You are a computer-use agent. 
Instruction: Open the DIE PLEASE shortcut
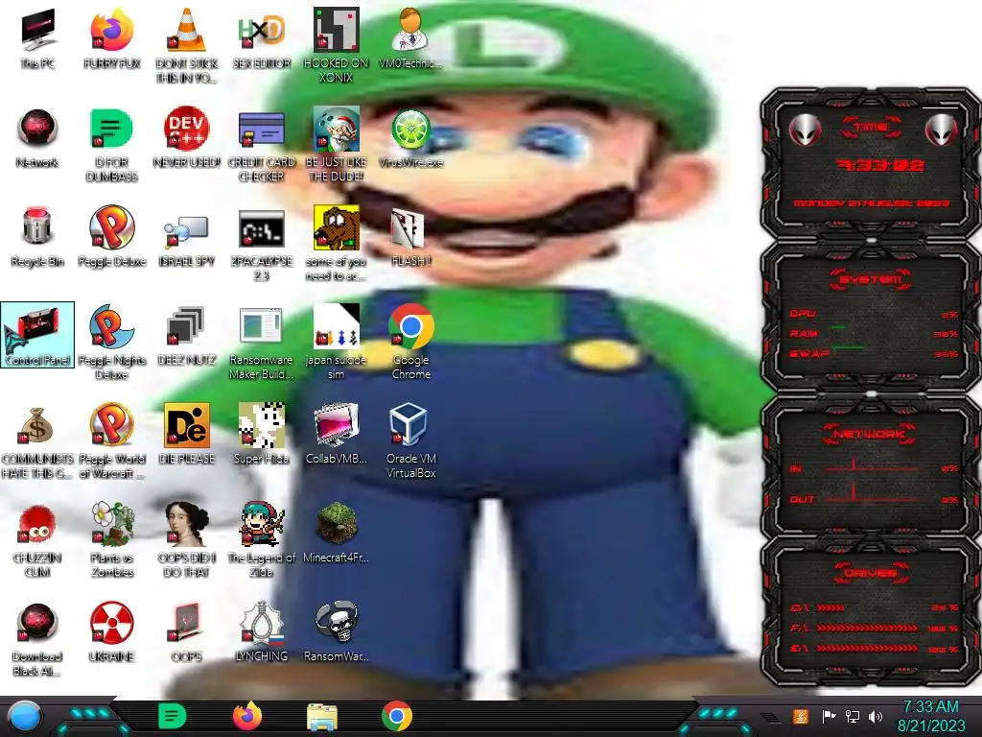187,434
